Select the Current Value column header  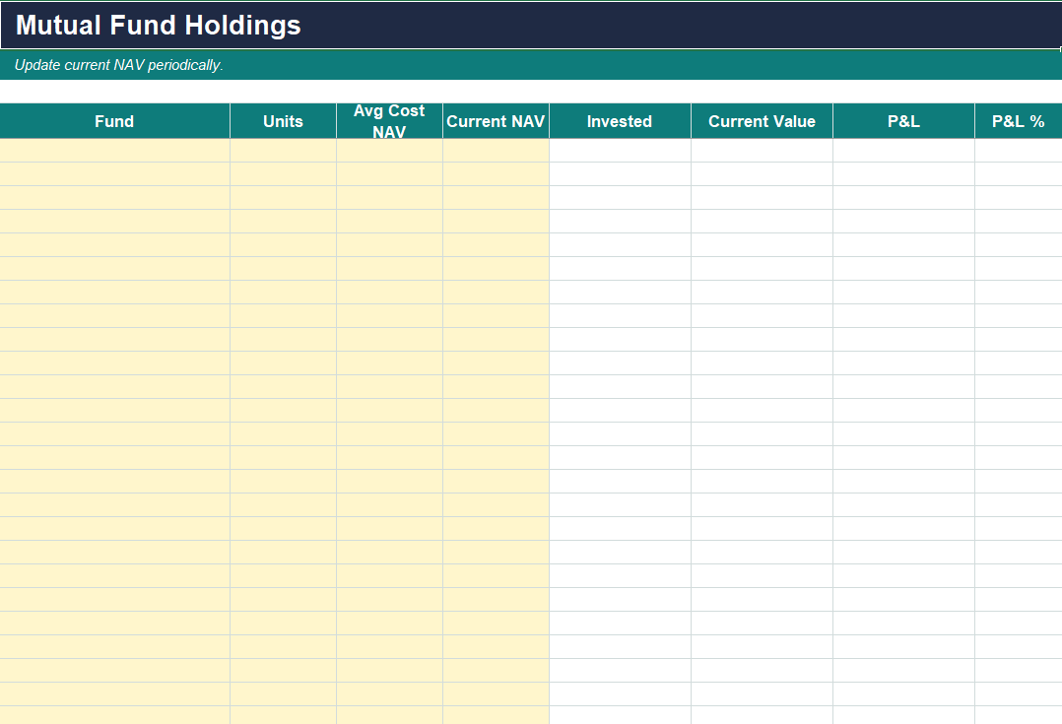click(762, 121)
